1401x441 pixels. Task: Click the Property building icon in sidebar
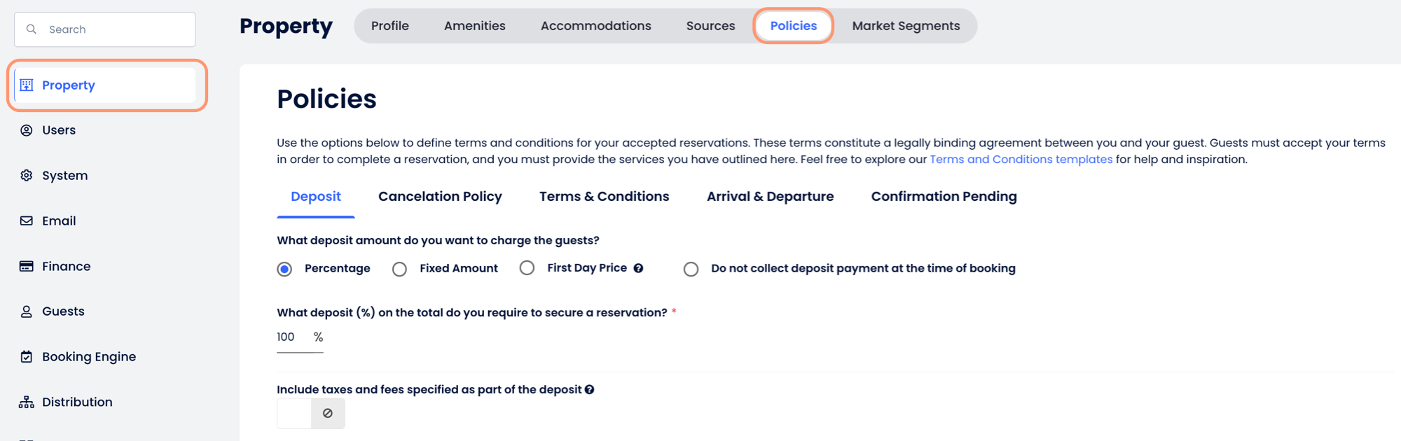click(27, 85)
